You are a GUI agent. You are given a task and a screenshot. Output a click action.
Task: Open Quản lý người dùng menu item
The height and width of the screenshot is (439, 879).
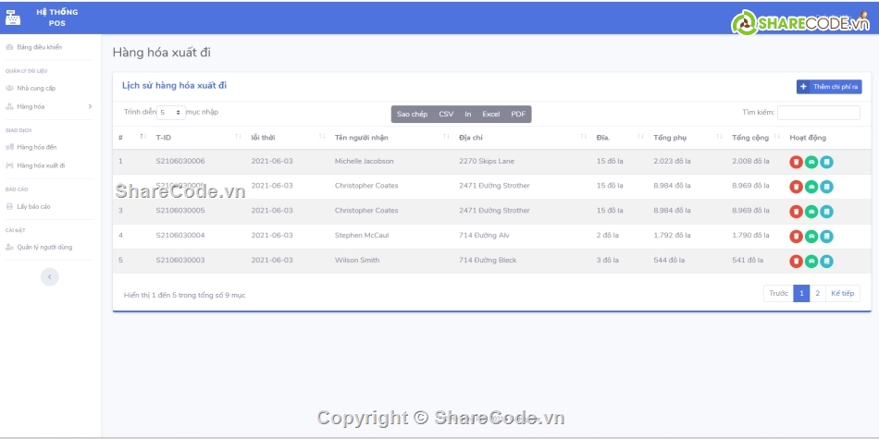pos(44,247)
